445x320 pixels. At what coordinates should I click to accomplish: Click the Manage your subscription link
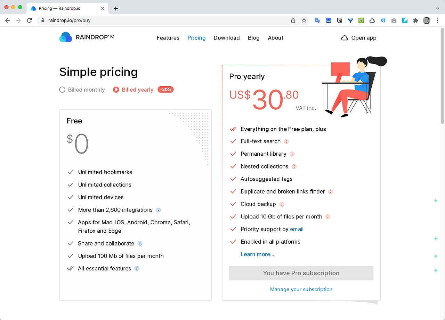click(x=301, y=289)
